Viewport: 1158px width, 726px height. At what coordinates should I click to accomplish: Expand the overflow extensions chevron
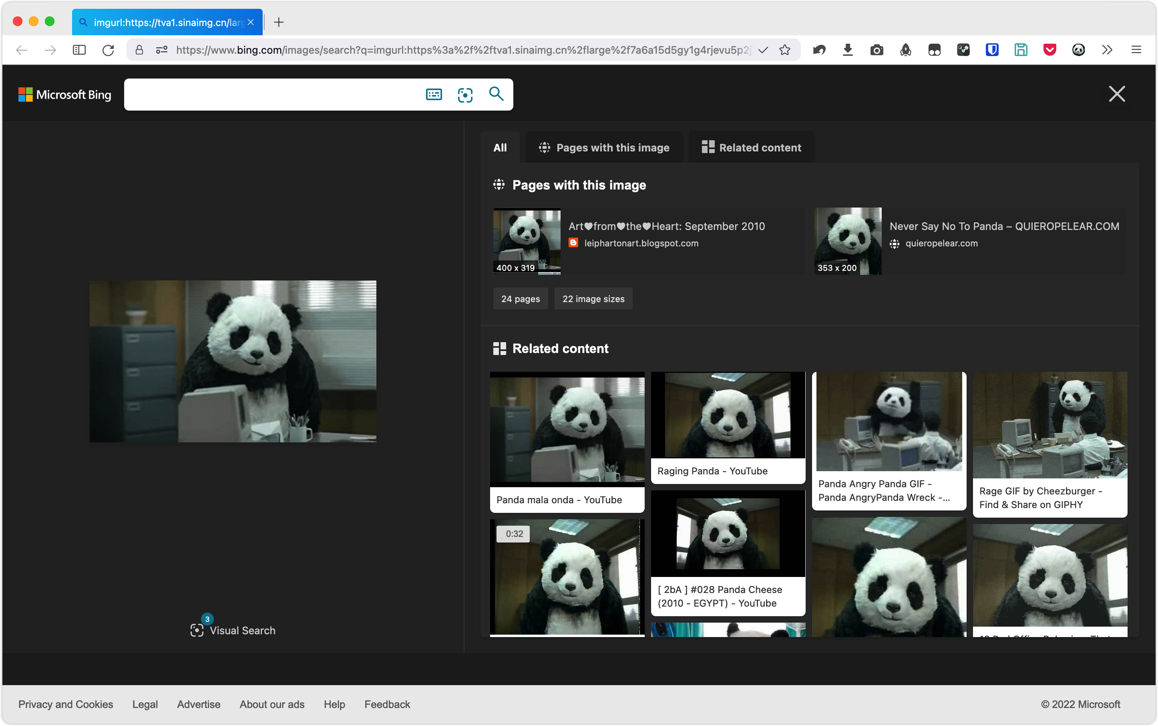(x=1107, y=50)
